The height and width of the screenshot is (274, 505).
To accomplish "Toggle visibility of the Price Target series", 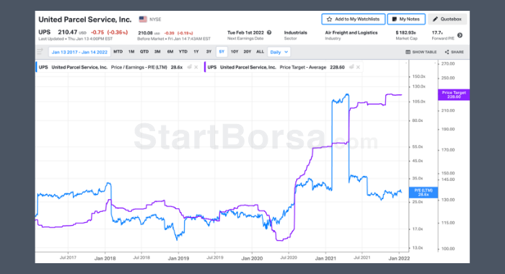I will pyautogui.click(x=351, y=67).
